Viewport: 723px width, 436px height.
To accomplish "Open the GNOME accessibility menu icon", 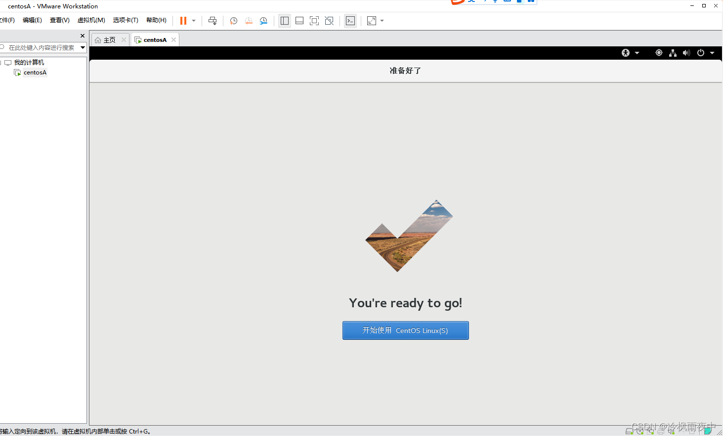I will [626, 53].
